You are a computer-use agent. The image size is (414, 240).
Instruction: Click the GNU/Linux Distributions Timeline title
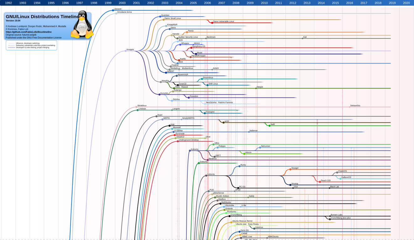[x=42, y=17]
